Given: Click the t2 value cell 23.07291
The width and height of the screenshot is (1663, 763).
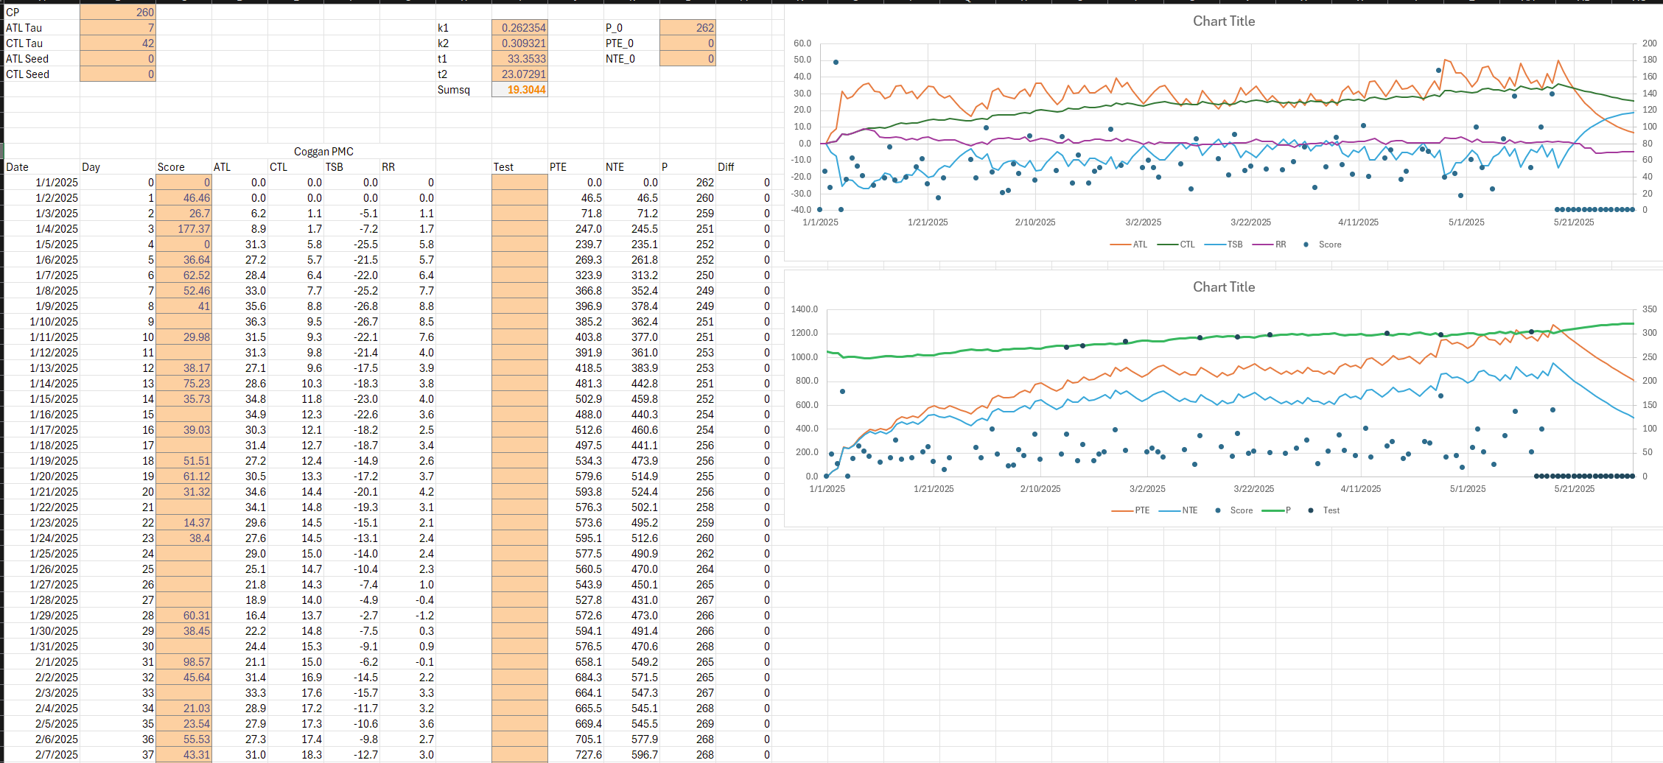Looking at the screenshot, I should click(x=519, y=74).
